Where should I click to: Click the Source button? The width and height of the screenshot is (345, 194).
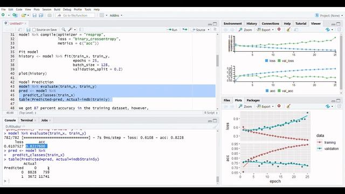tap(199, 30)
